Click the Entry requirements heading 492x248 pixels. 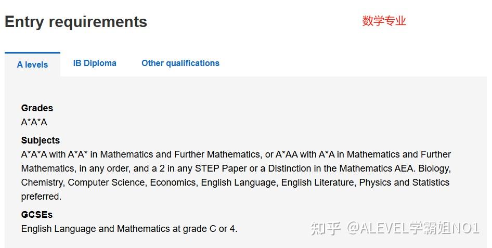(76, 22)
